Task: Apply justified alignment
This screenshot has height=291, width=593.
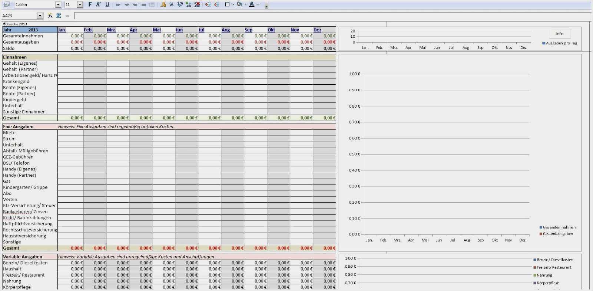Action: (x=143, y=4)
